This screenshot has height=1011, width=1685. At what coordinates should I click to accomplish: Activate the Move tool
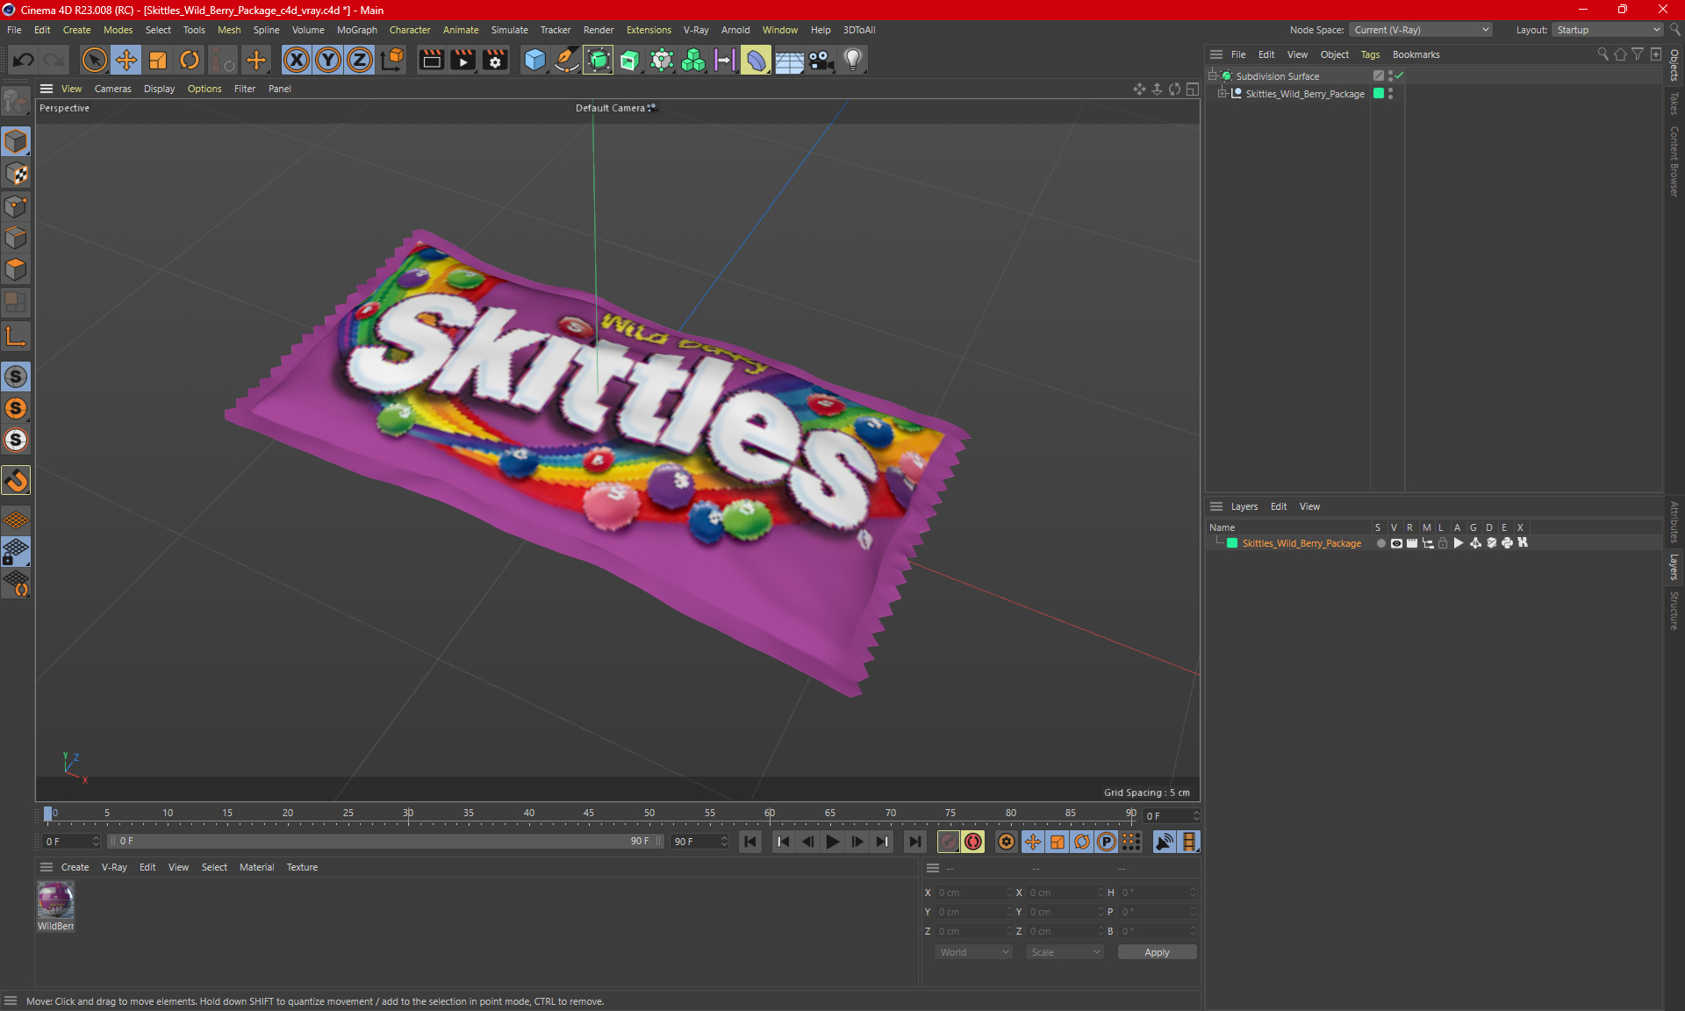(x=126, y=60)
